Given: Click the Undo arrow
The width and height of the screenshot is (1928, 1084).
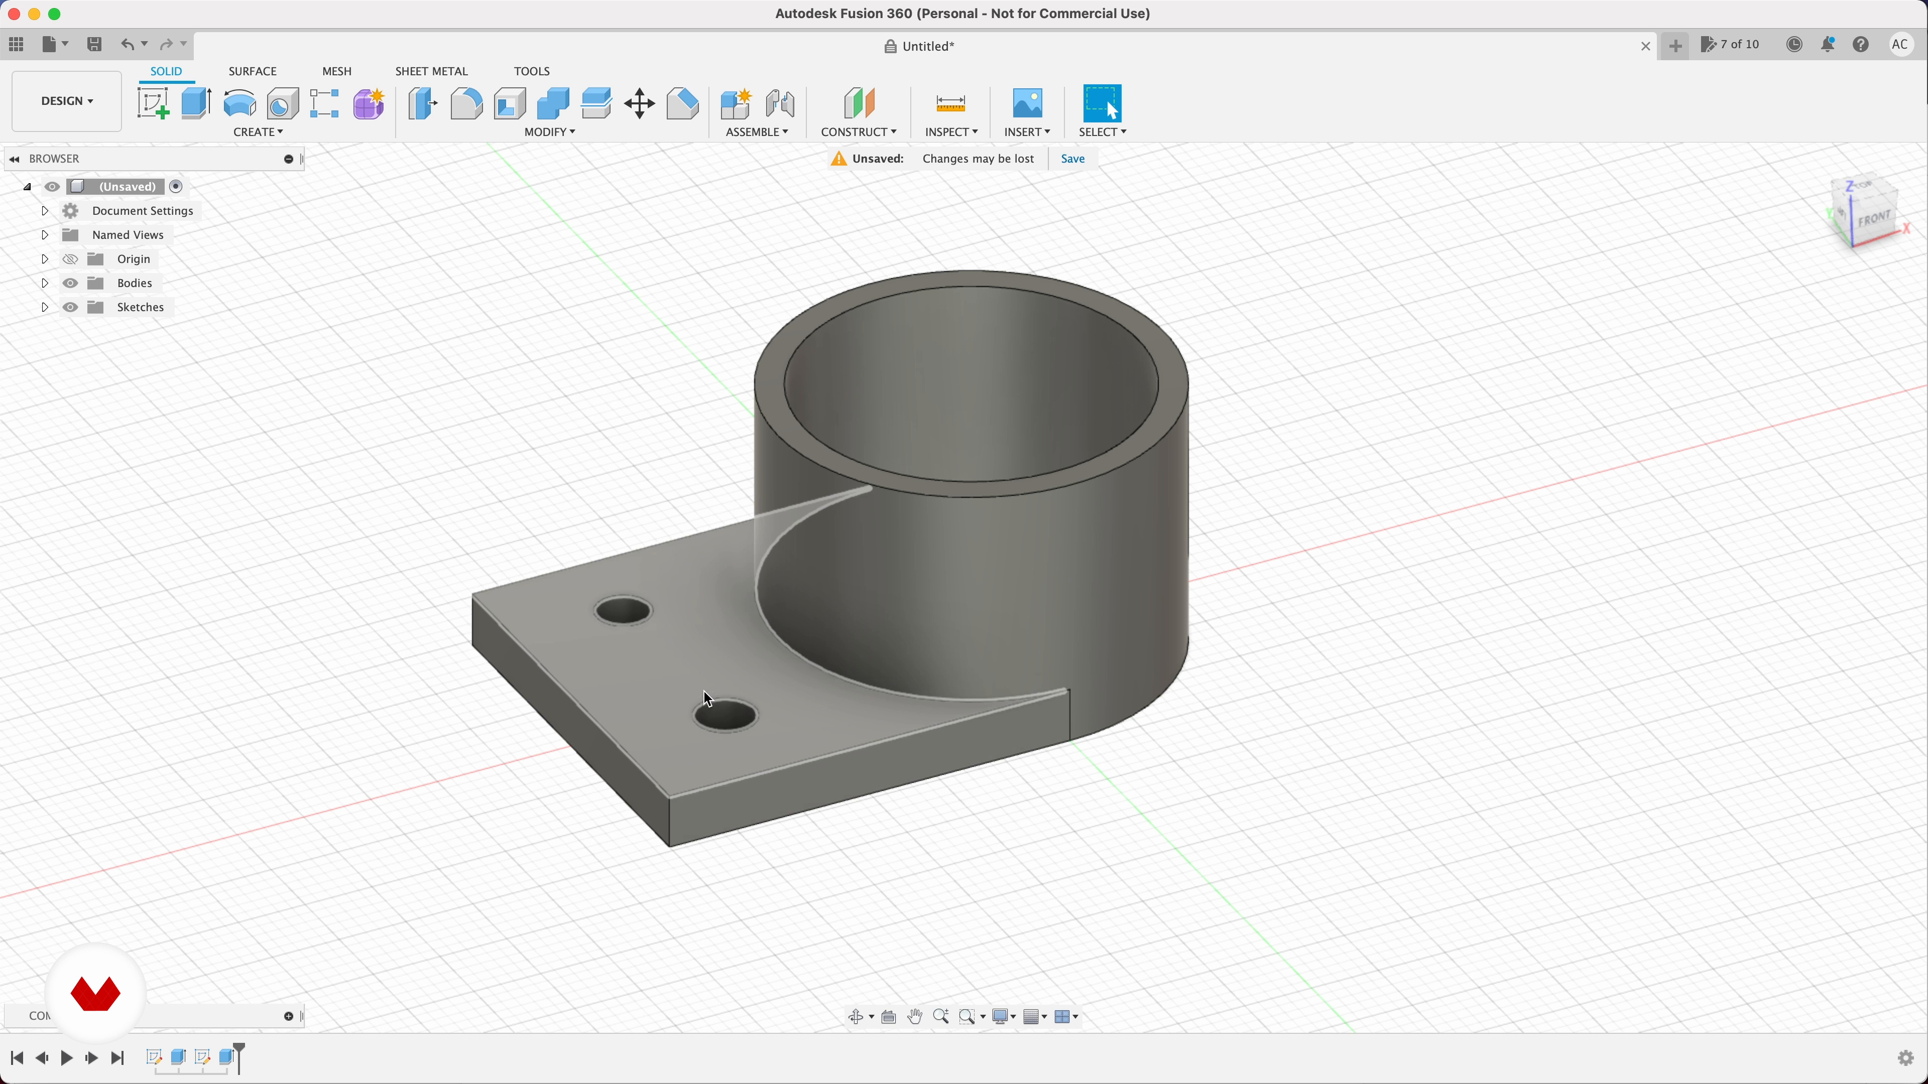Looking at the screenshot, I should point(128,44).
